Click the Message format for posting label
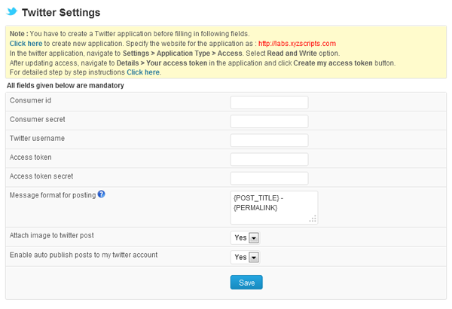 (x=53, y=195)
